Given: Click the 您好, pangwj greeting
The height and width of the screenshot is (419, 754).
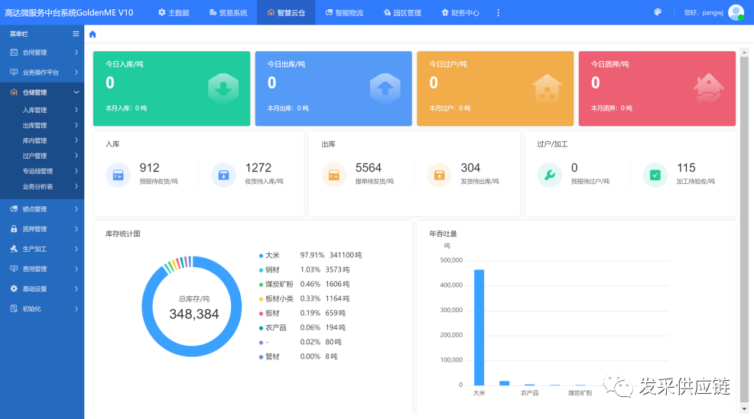Looking at the screenshot, I should pyautogui.click(x=704, y=12).
